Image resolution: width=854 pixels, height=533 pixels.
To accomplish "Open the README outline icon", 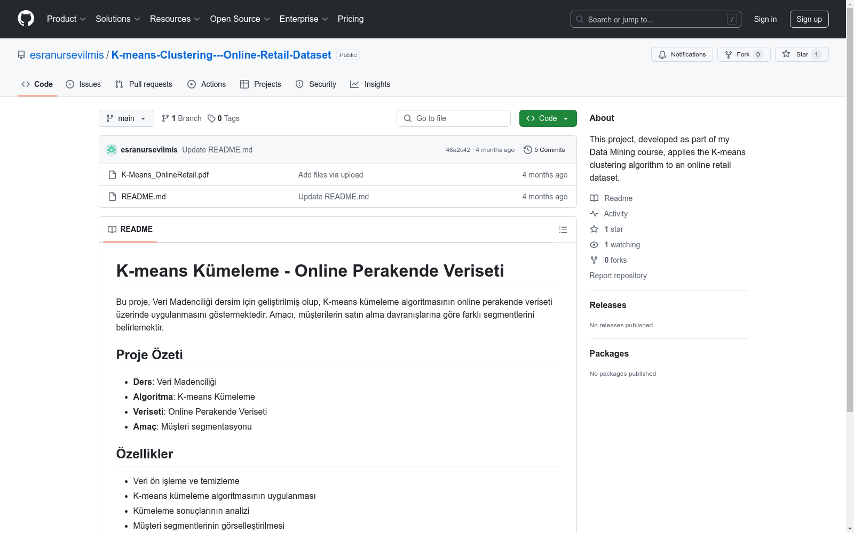I will [563, 230].
